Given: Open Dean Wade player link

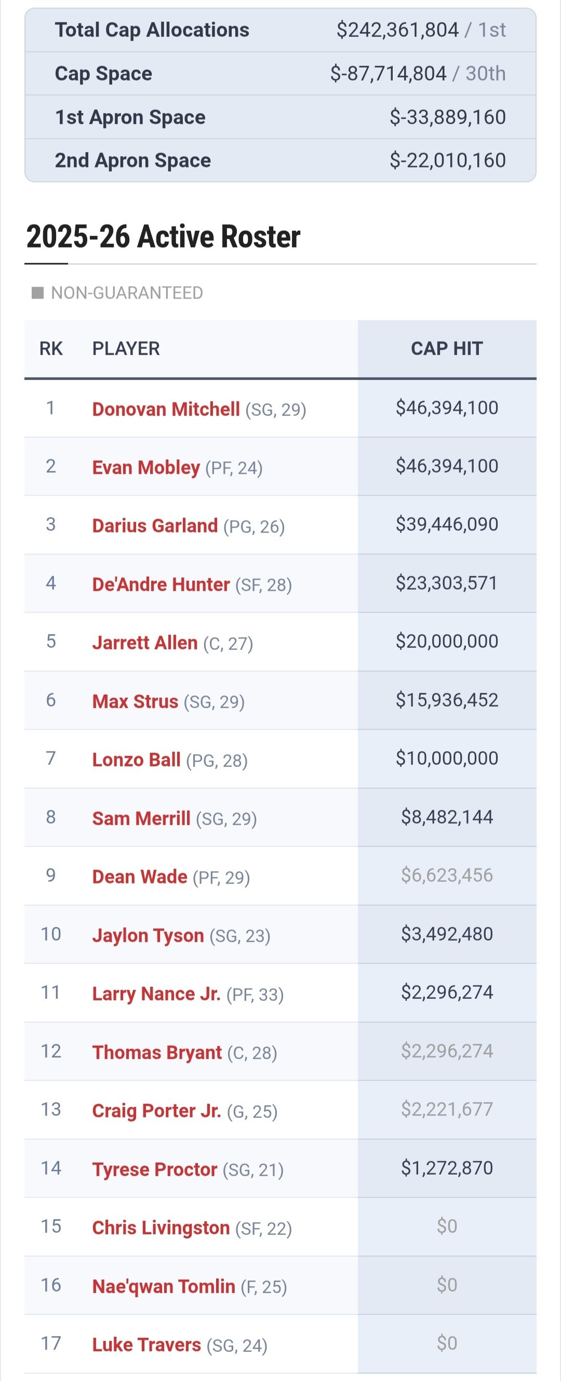Looking at the screenshot, I should [139, 877].
